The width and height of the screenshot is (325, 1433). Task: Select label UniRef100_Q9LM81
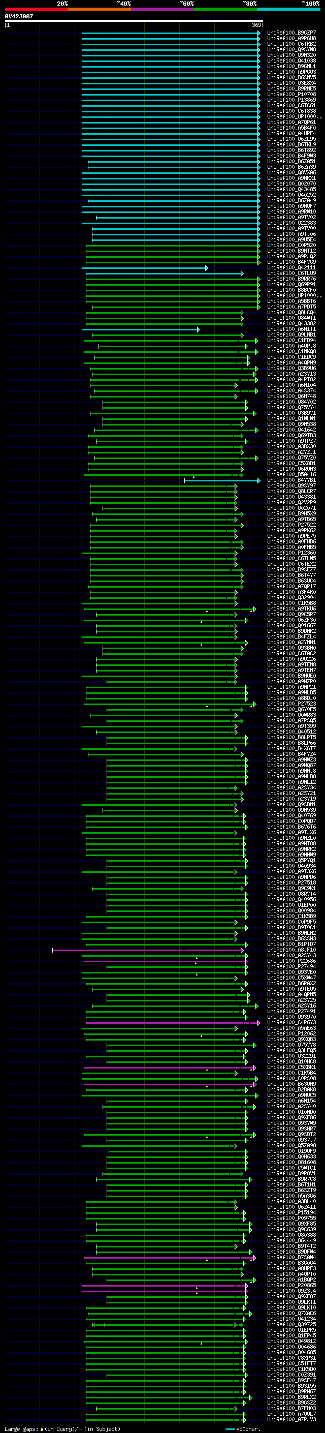tap(291, 335)
